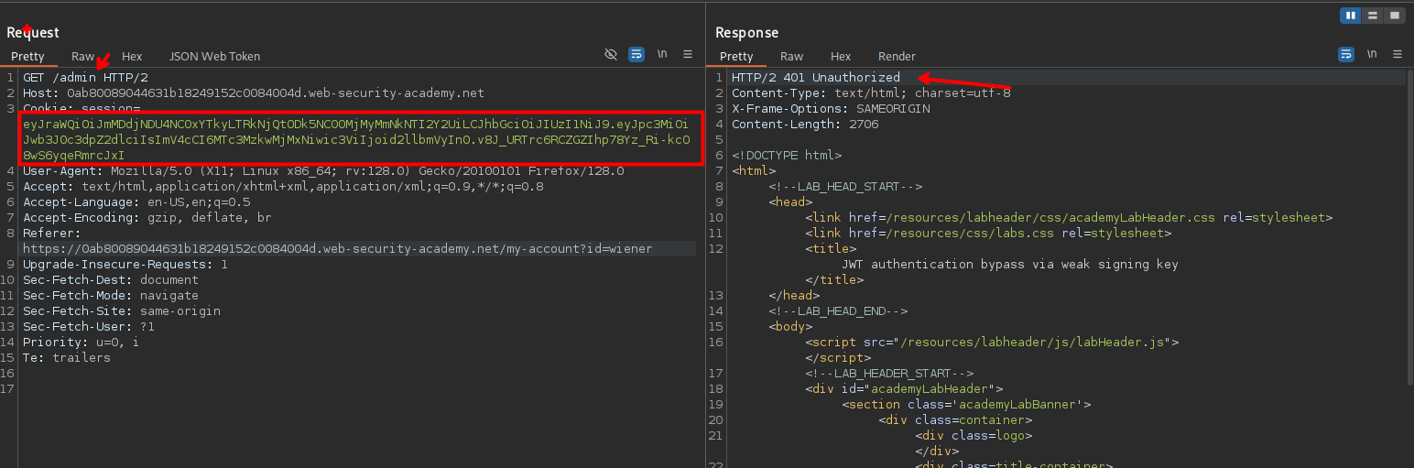
Task: Select the Request Pretty tab
Action: tap(27, 57)
